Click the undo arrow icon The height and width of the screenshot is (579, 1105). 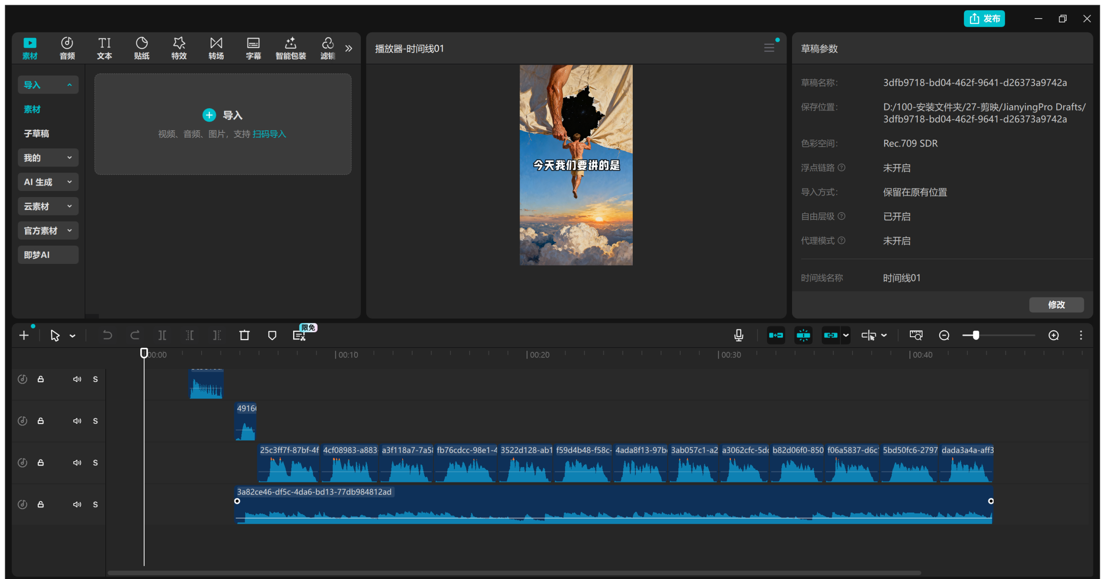click(x=107, y=335)
